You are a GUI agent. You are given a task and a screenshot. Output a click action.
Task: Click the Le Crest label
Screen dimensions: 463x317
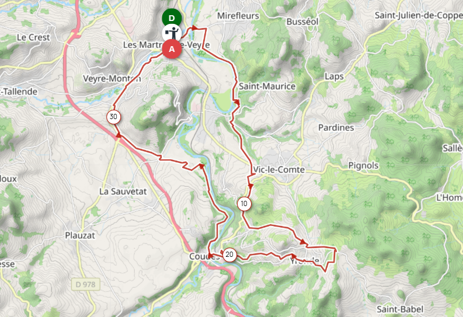[33, 37]
